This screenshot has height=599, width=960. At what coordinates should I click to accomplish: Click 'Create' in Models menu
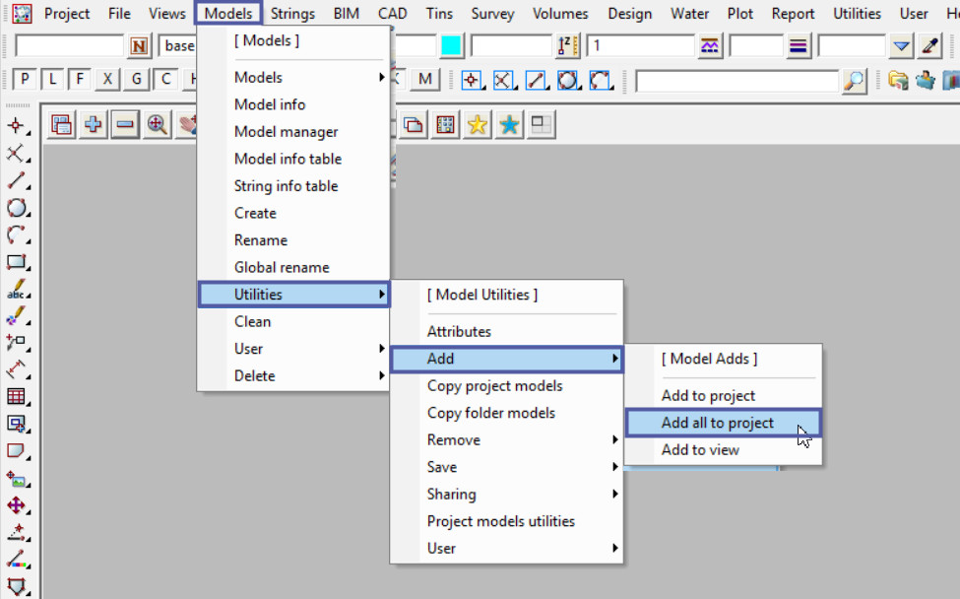pyautogui.click(x=293, y=213)
